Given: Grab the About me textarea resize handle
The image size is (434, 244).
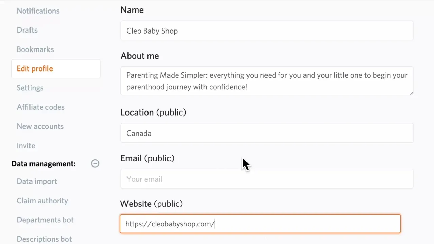Looking at the screenshot, I should pos(411,93).
